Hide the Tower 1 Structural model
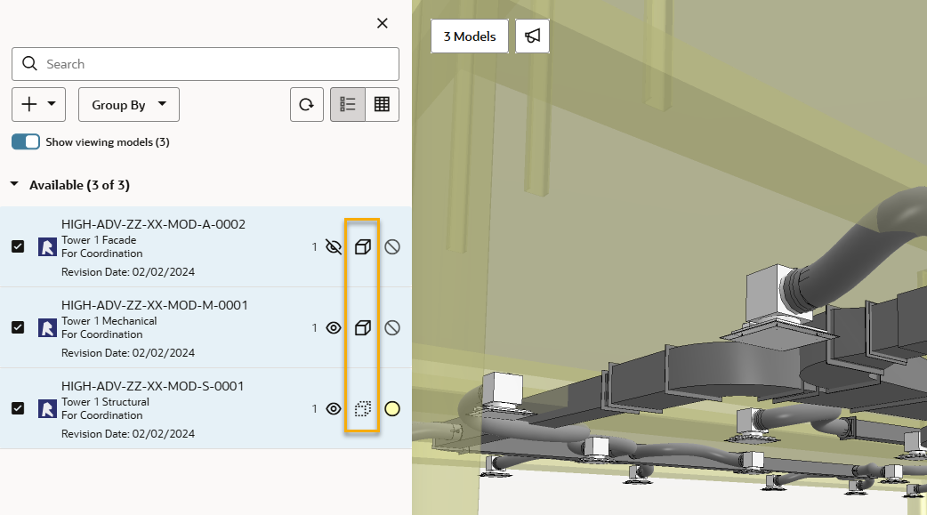 334,409
